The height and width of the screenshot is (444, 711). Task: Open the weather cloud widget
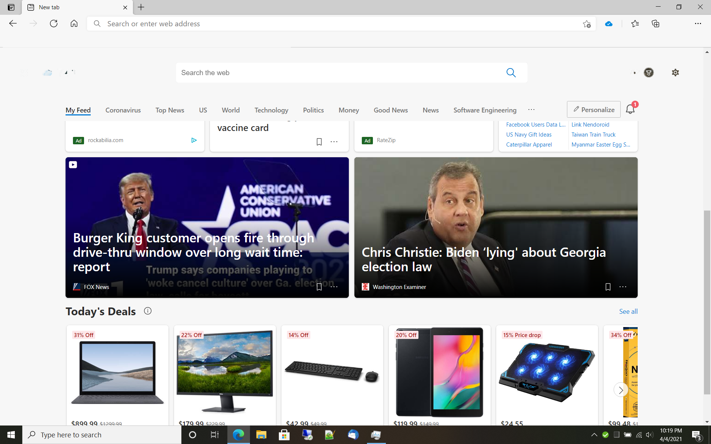tap(47, 73)
